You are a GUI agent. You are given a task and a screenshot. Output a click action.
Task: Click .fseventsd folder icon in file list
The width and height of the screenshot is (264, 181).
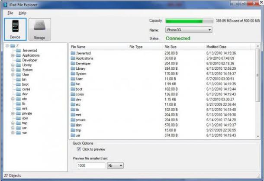(x=73, y=53)
